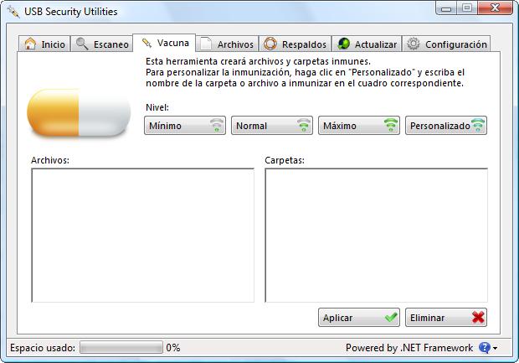Click the gear icon on Configuración tab
The image size is (519, 363).
(x=413, y=44)
